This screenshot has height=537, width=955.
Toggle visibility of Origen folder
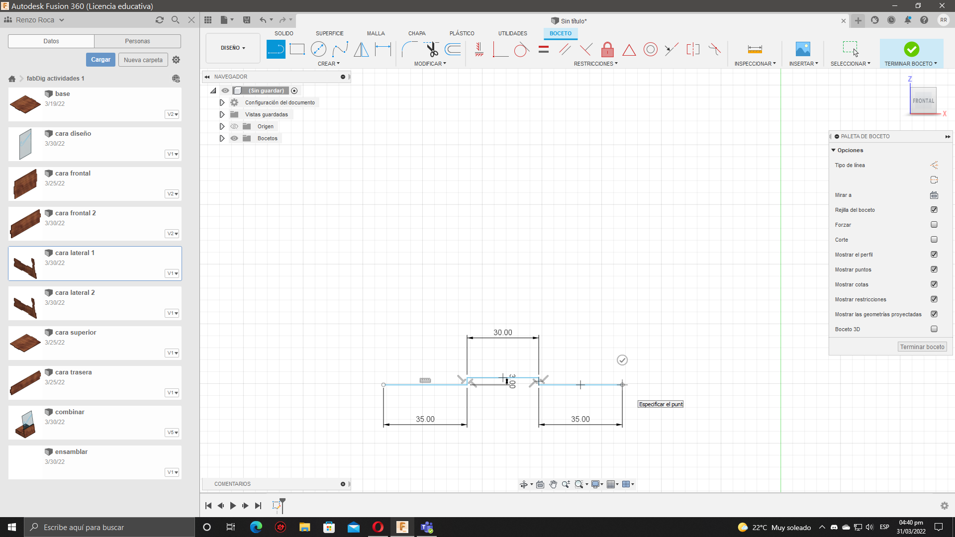234,126
